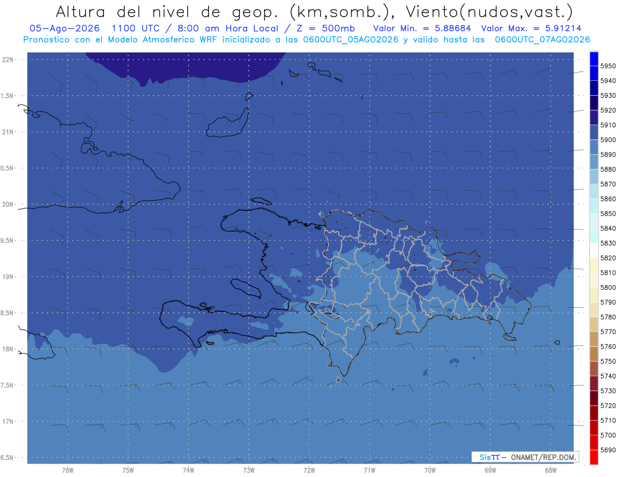Click the '22N' latitude label
Viewport: 618px width, 477px height.
coord(8,60)
